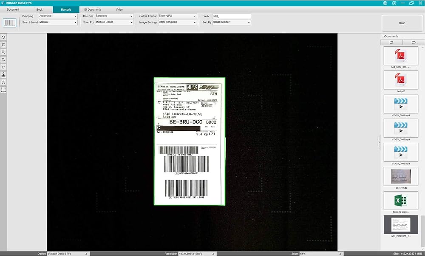This screenshot has height=257, width=425.
Task: Rotate the image counterclockwise
Action: pyautogui.click(x=3, y=37)
